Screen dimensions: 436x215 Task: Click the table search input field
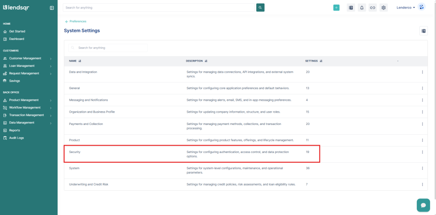pyautogui.click(x=111, y=48)
